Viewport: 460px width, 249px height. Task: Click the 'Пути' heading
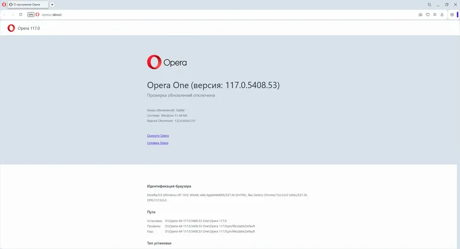pos(151,212)
